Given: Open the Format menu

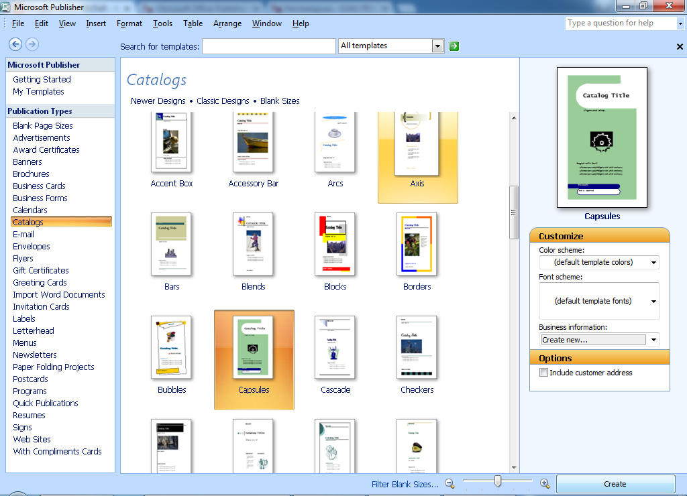Looking at the screenshot, I should pyautogui.click(x=129, y=23).
